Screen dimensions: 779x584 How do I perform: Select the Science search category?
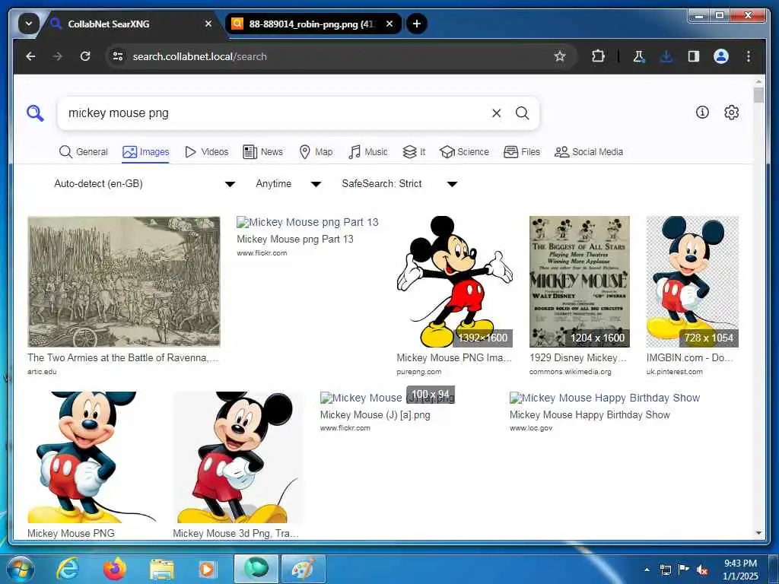[465, 152]
